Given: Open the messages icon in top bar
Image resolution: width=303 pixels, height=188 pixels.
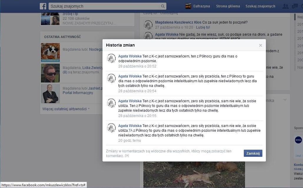Looking at the screenshot, I should pos(295,6).
